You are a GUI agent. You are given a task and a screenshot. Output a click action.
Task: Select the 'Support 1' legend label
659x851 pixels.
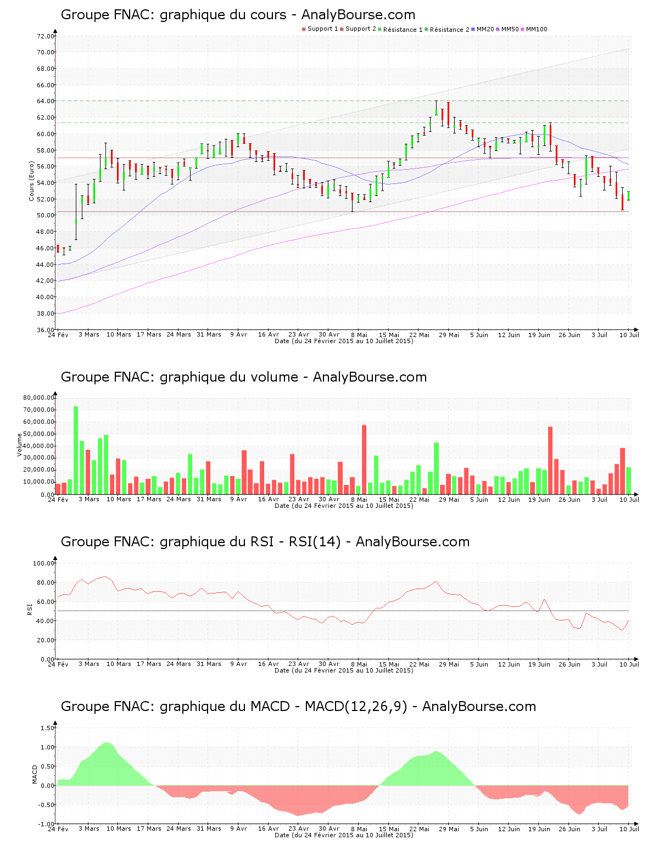[x=322, y=29]
